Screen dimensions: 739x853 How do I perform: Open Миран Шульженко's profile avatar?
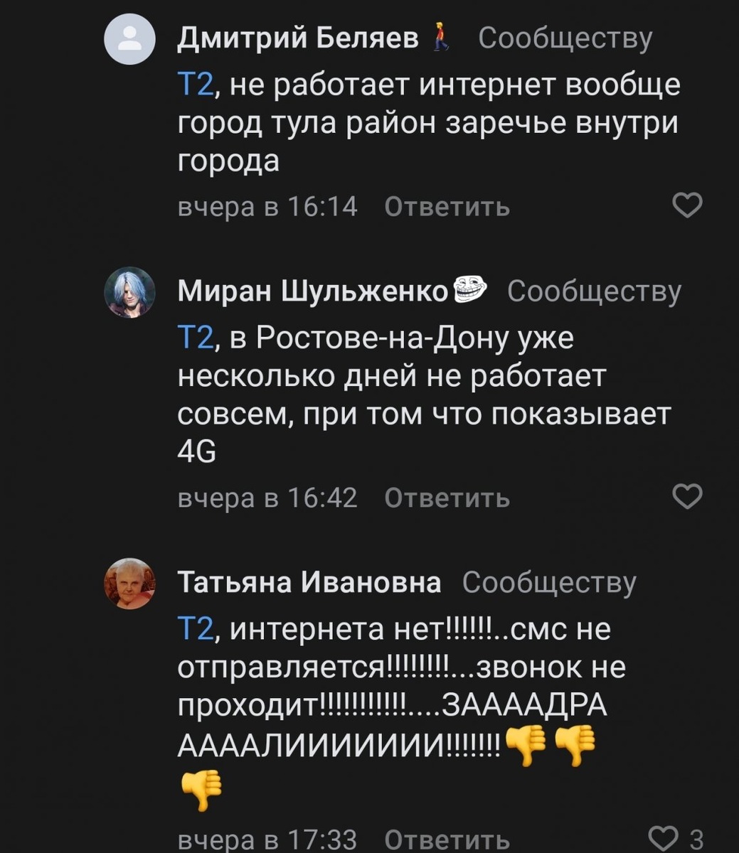tap(130, 291)
